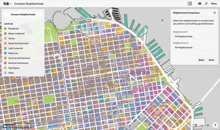Click the Pacific Heights map label
This screenshot has width=220, height=130.
pyautogui.click(x=23, y=101)
